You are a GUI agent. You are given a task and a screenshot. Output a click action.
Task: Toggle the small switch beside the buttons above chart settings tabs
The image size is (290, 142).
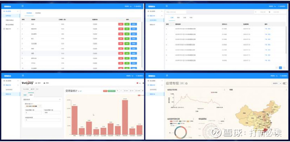click(37, 89)
